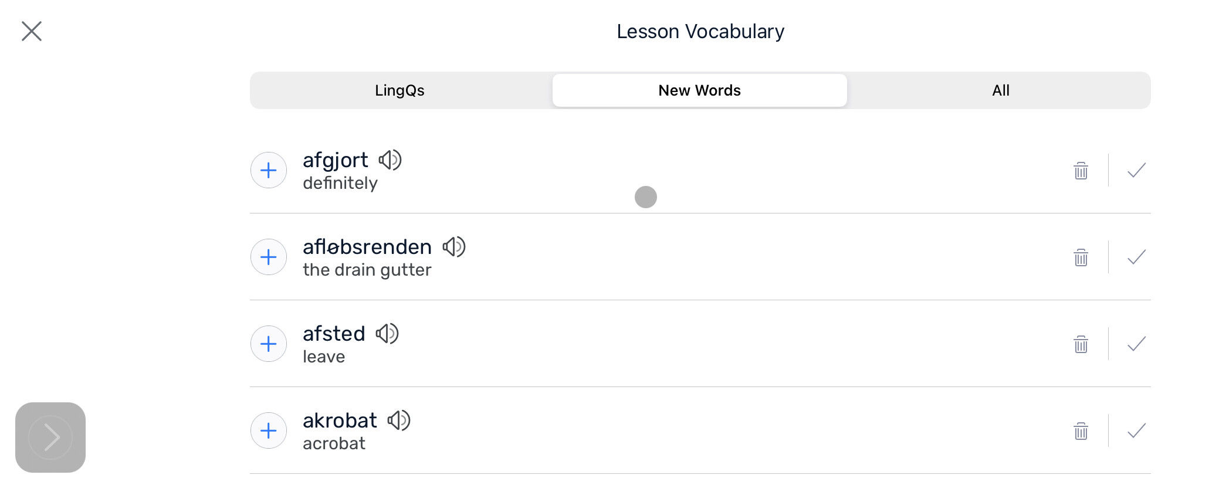This screenshot has height=495, width=1219.
Task: Delete the word afgjort with trash icon
Action: point(1081,171)
